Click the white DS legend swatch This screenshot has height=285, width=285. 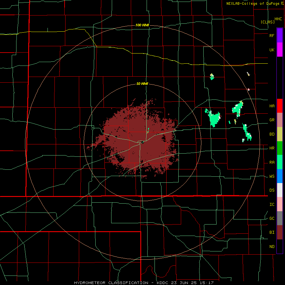tap(280, 190)
